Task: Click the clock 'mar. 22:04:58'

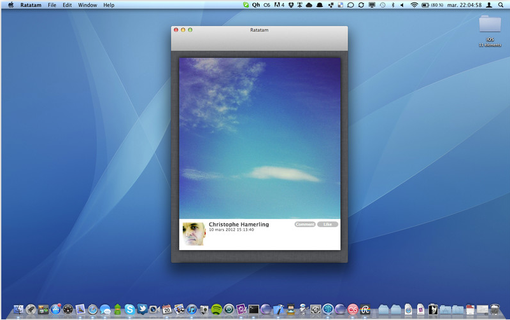Action: 464,5
